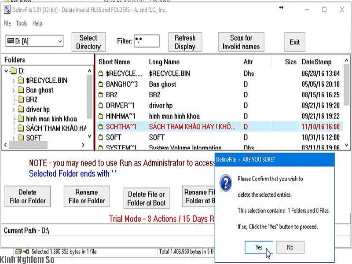Click '10/31/16 12:00' datestamp cell
This screenshot has height=264, width=352.
click(x=321, y=137)
